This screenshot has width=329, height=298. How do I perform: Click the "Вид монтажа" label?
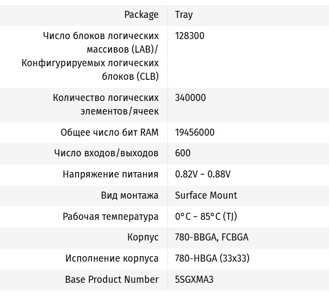click(x=129, y=195)
